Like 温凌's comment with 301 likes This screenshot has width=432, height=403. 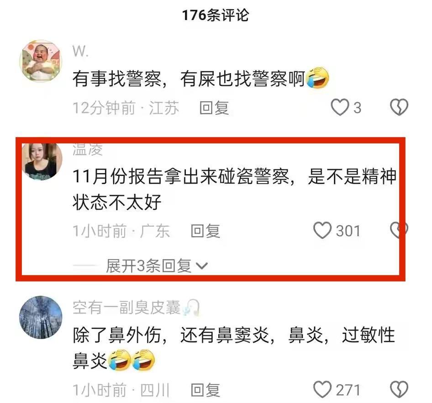(x=322, y=230)
